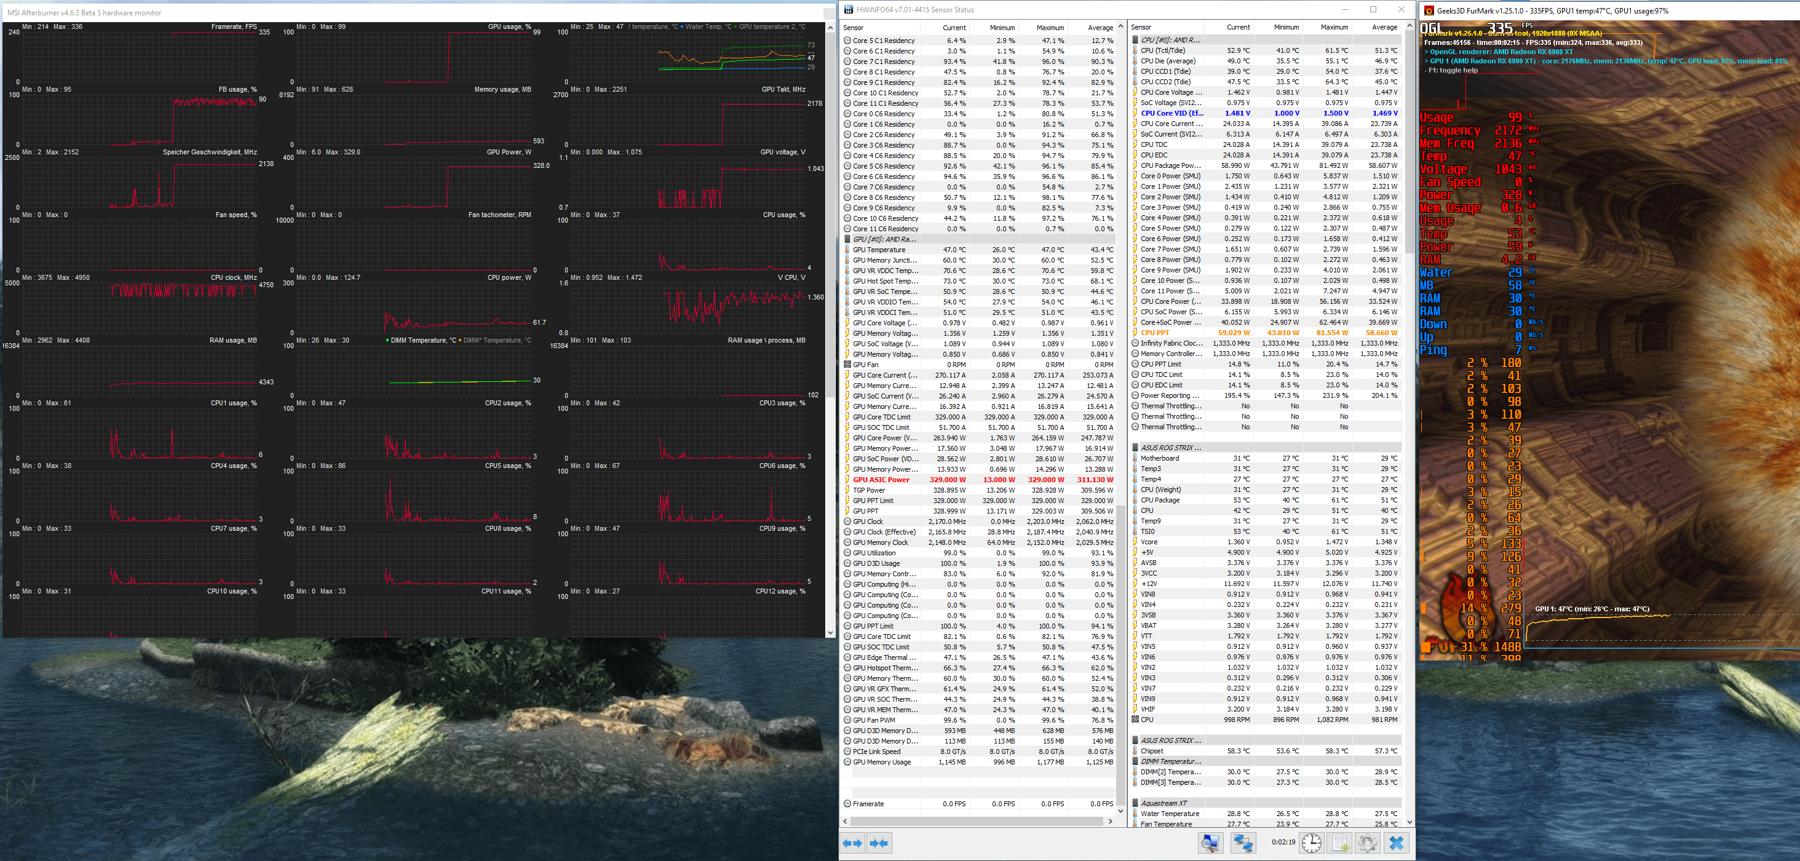Click the lightning icon of CPU PPT row
The image size is (1800, 861).
pos(1135,333)
